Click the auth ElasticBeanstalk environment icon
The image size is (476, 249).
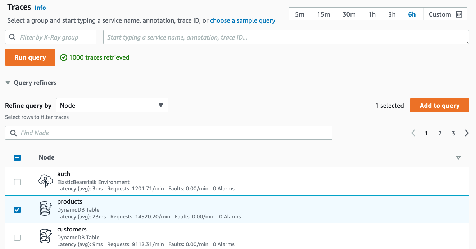click(x=46, y=181)
